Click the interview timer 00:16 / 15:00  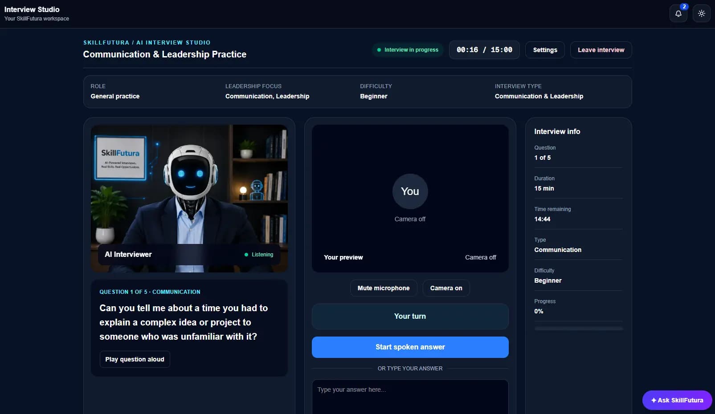[484, 50]
